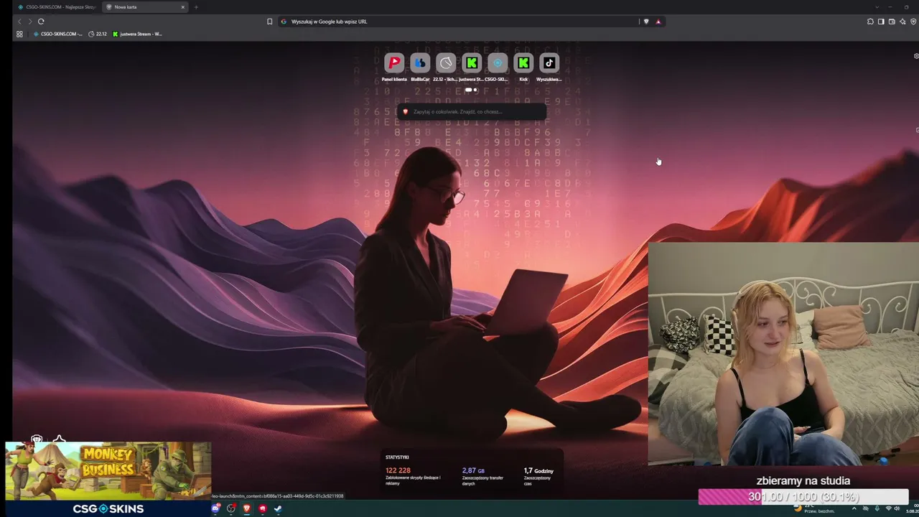
Task: Go back to the previous page
Action: click(x=19, y=22)
